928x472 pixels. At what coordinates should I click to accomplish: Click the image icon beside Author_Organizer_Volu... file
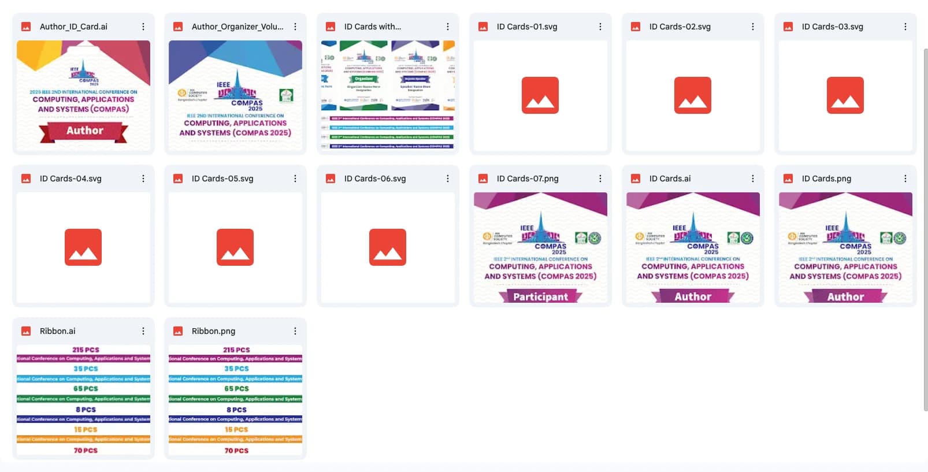point(178,27)
